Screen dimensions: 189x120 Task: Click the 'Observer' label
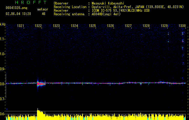[x=61, y=3]
